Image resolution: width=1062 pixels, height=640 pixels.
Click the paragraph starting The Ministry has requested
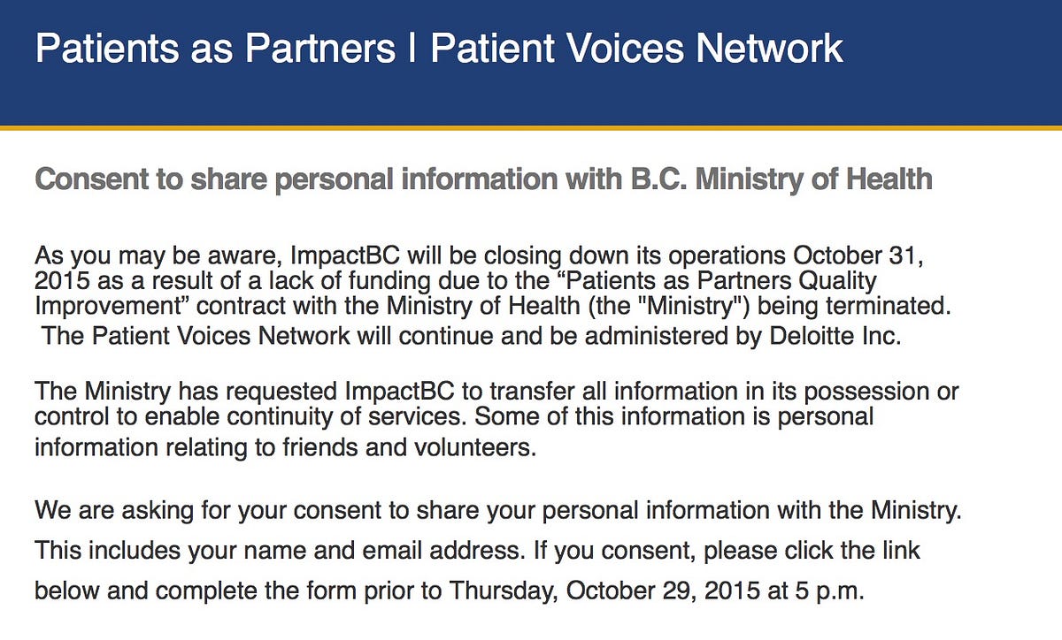click(496, 419)
